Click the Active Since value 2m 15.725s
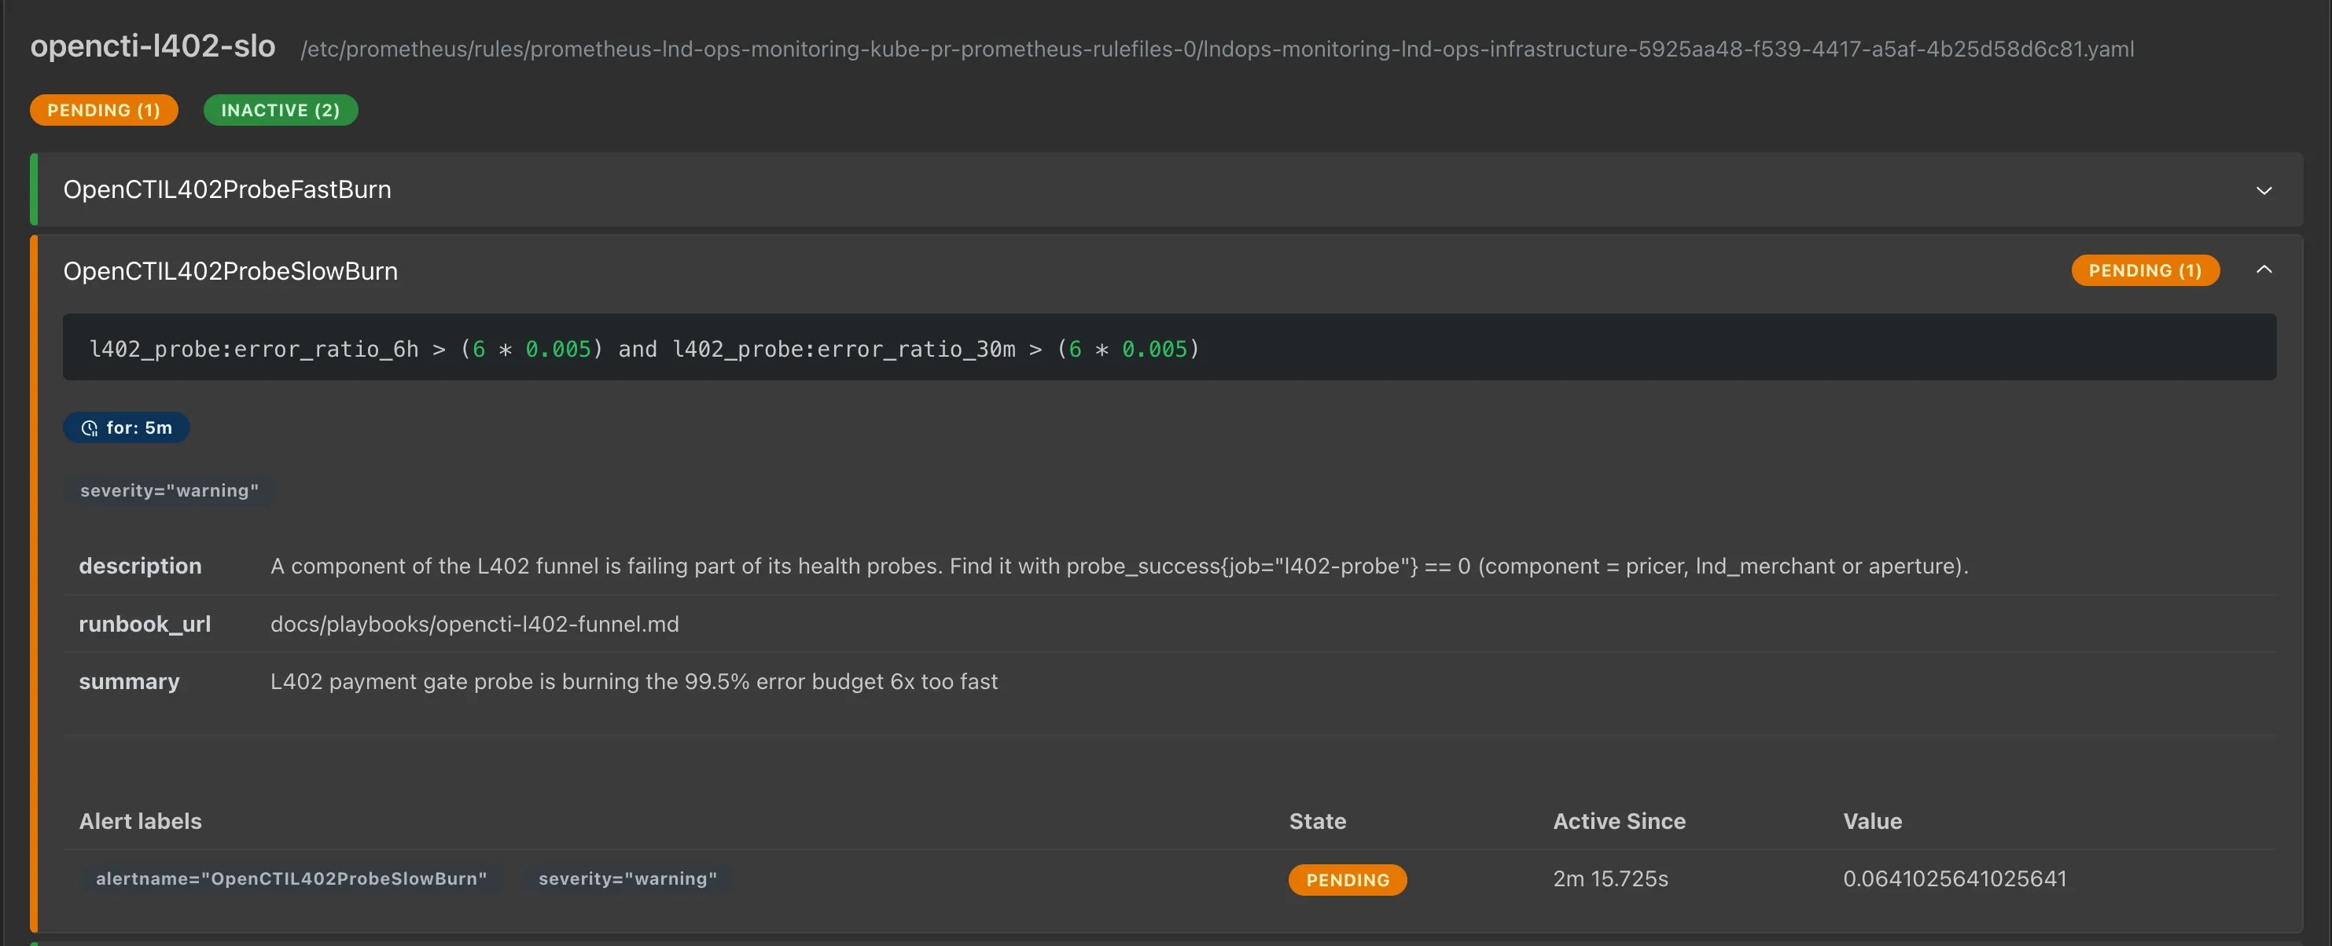Screen dimensions: 2332x946 pyautogui.click(x=1610, y=878)
